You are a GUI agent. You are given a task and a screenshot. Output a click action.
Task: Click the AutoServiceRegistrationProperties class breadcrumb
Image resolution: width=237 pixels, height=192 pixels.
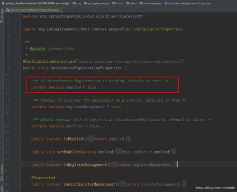coord(188,3)
